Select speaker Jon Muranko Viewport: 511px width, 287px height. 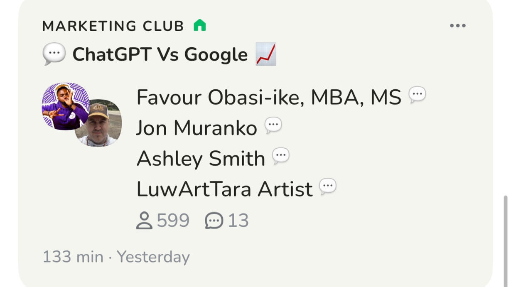197,128
